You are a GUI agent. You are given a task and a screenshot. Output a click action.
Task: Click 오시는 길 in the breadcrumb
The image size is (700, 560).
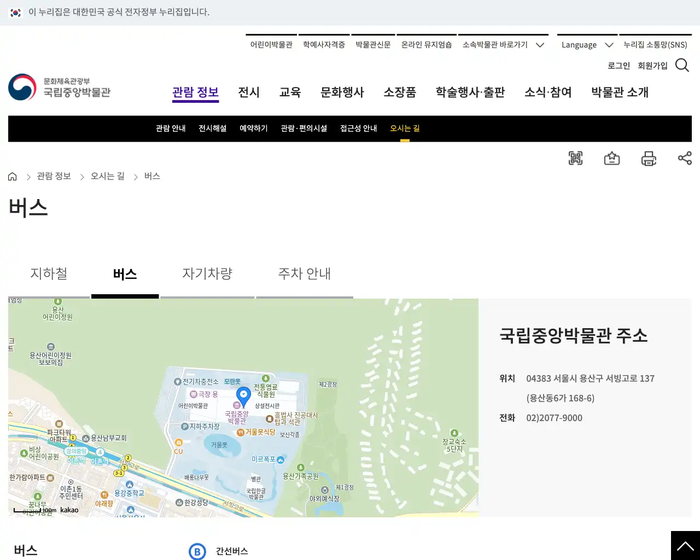coord(108,176)
